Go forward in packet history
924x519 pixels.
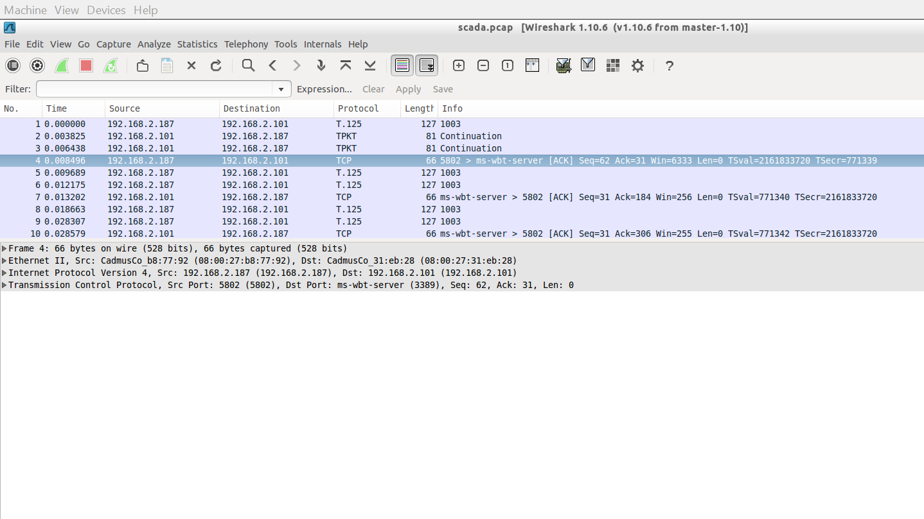[x=297, y=65]
